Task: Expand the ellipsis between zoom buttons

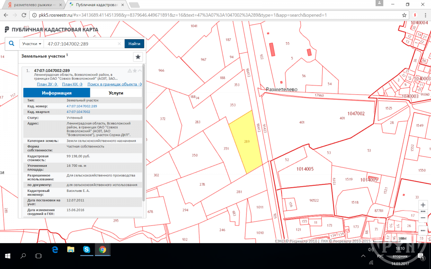Action: pyautogui.click(x=423, y=211)
